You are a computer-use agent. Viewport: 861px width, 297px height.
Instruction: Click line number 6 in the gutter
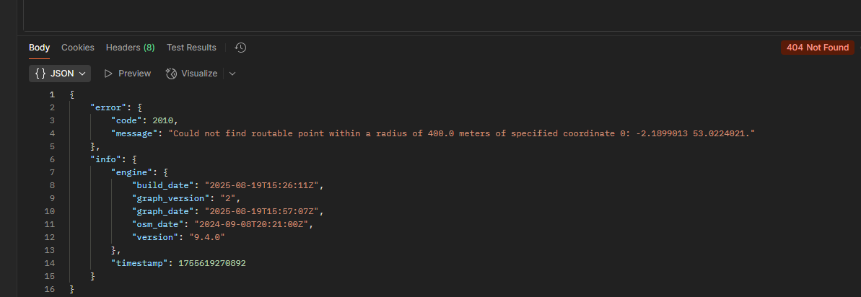(x=52, y=159)
